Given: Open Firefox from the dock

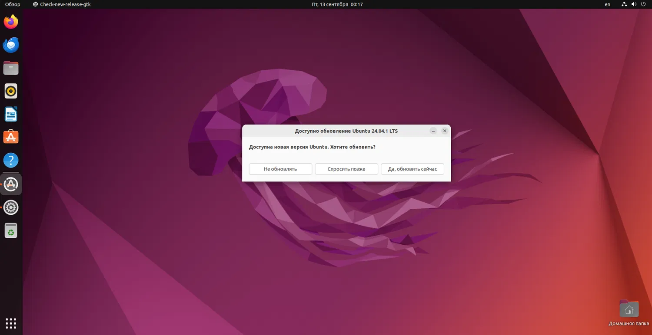Looking at the screenshot, I should (11, 22).
